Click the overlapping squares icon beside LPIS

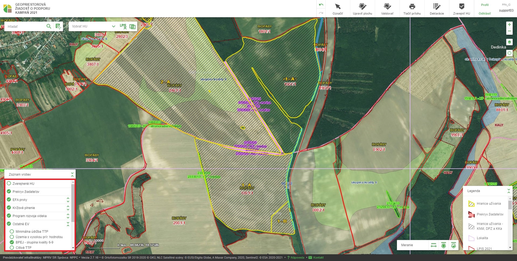tap(132, 26)
